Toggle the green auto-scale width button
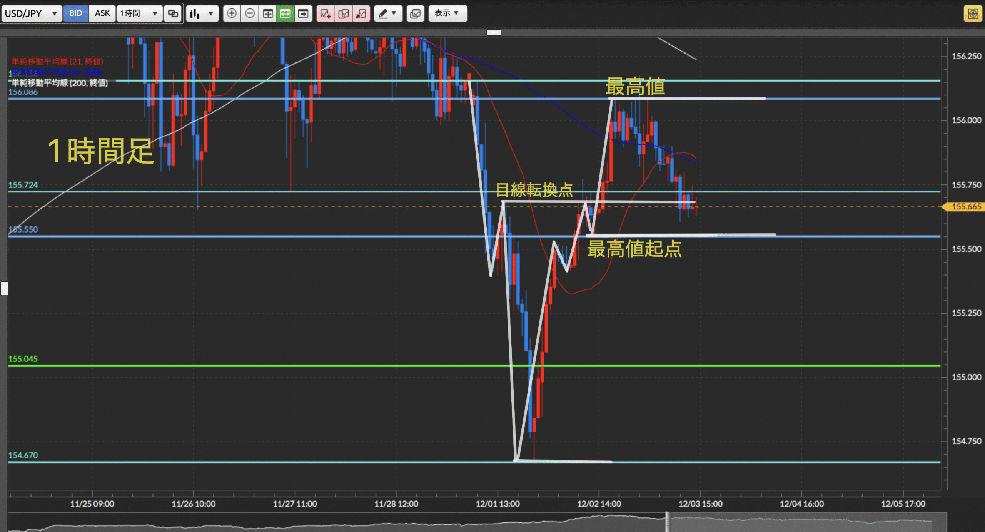Screen dimensions: 985x532 (285, 13)
